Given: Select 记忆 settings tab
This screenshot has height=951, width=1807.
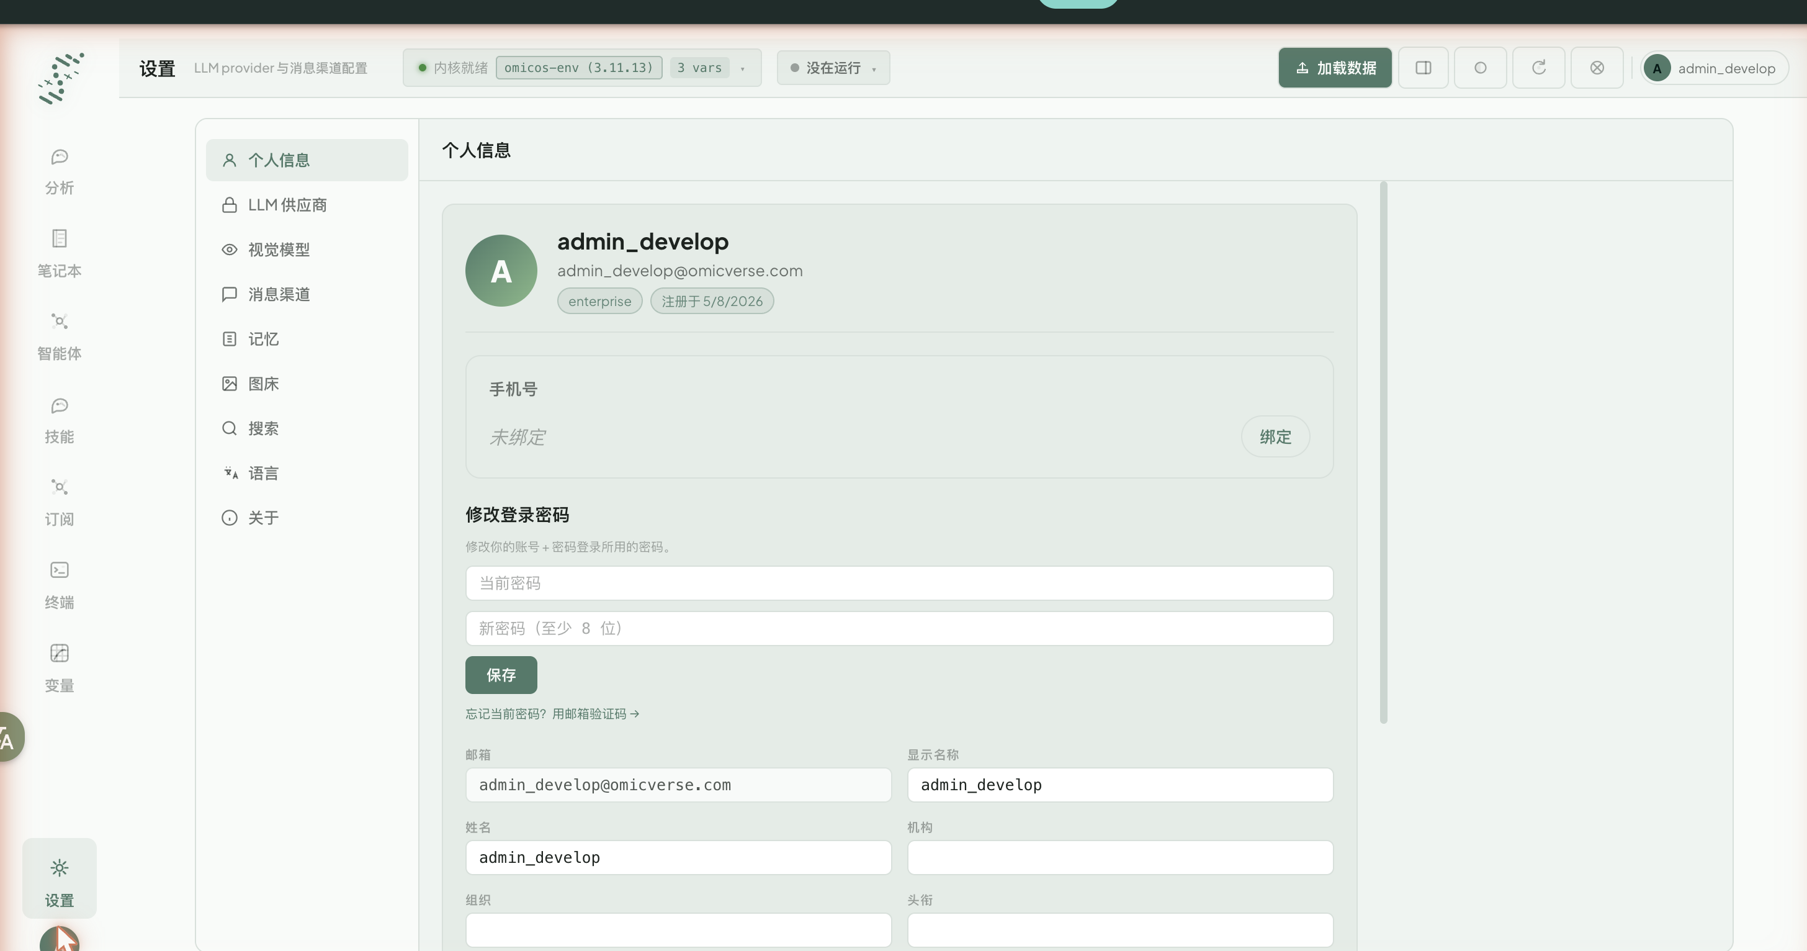Looking at the screenshot, I should tap(307, 339).
